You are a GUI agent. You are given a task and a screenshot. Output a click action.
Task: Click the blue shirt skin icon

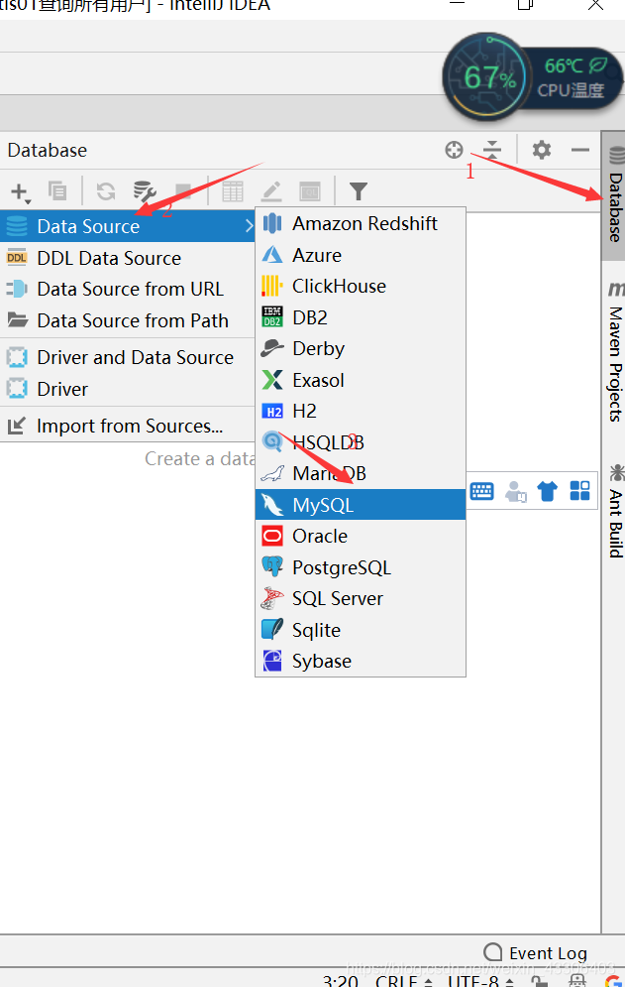(x=547, y=491)
